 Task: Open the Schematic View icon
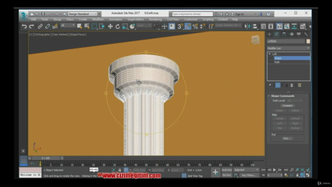click(294, 26)
